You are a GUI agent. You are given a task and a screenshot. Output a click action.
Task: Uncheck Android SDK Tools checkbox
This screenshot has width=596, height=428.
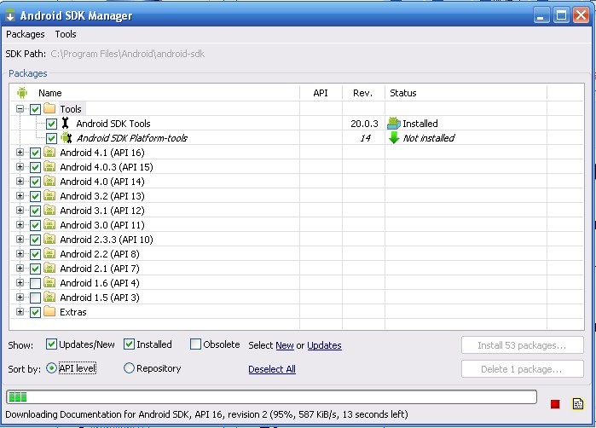coord(51,124)
